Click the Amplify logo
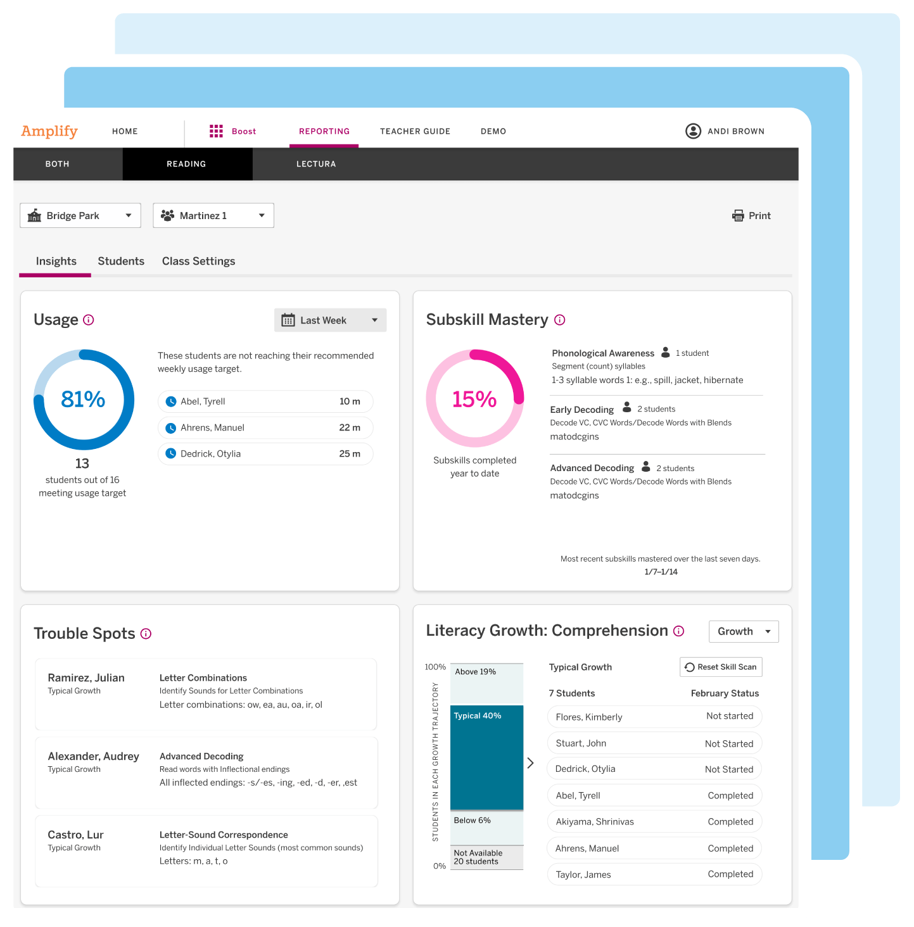The image size is (914, 927). pos(49,131)
